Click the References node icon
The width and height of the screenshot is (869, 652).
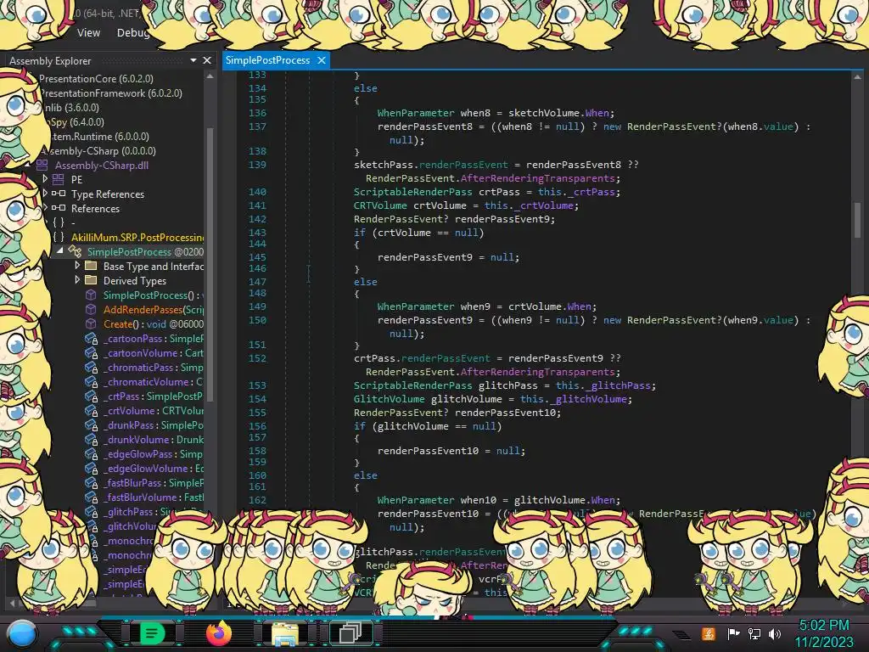(x=59, y=208)
